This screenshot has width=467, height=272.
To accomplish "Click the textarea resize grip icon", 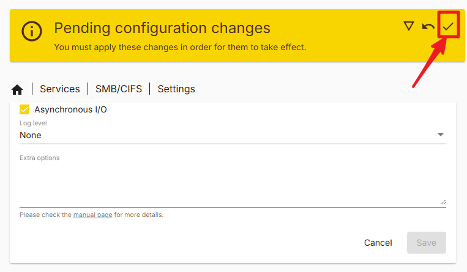I will point(443,202).
